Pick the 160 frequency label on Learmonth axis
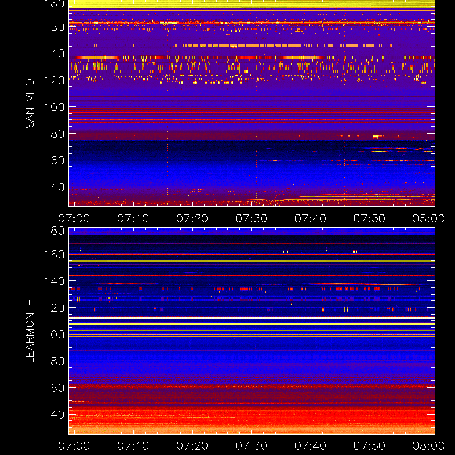 54,254
